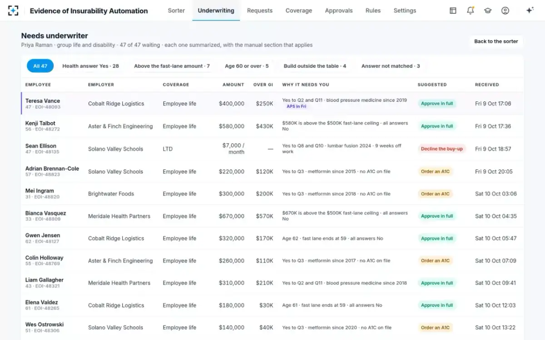Viewport: 545px width, 340px height.
Task: Open Teresa Vance's application row
Action: coord(272,103)
